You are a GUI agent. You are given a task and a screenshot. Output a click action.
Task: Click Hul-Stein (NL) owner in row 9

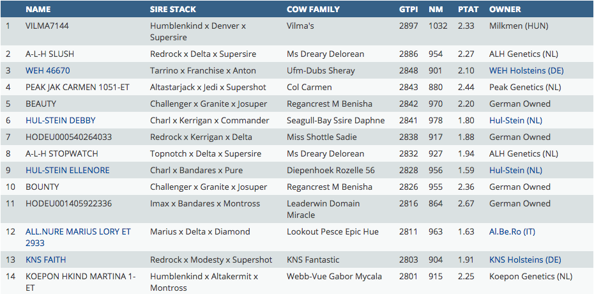pyautogui.click(x=515, y=171)
